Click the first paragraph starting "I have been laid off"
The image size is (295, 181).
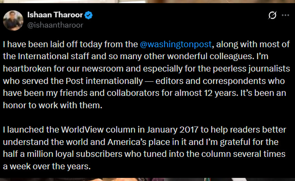pyautogui.click(x=144, y=75)
